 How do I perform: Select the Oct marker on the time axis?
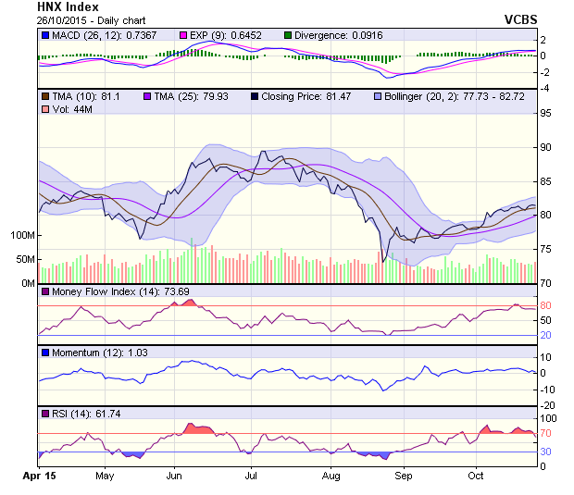(475, 476)
